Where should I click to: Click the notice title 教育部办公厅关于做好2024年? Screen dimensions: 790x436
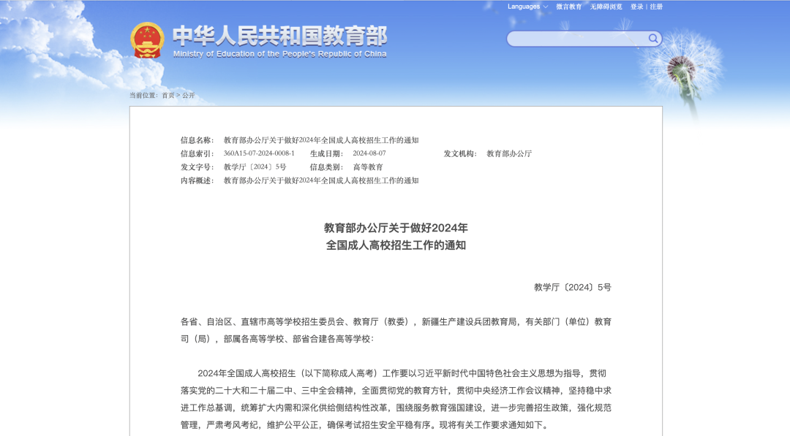click(395, 228)
